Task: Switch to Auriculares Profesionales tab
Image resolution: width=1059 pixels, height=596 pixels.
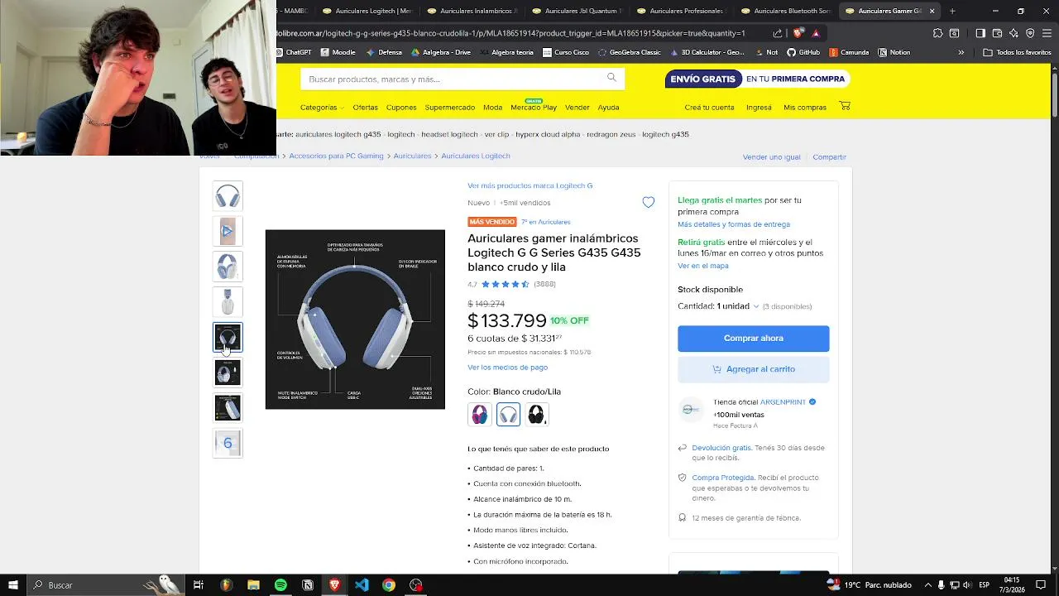Action: tap(681, 11)
